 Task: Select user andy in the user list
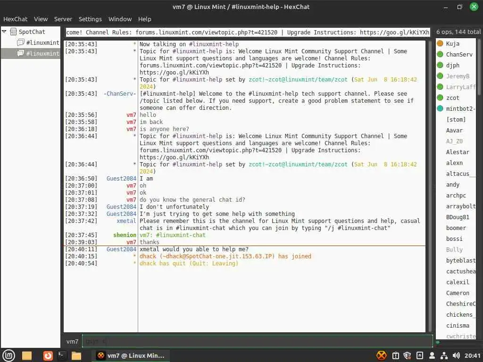pos(452,184)
